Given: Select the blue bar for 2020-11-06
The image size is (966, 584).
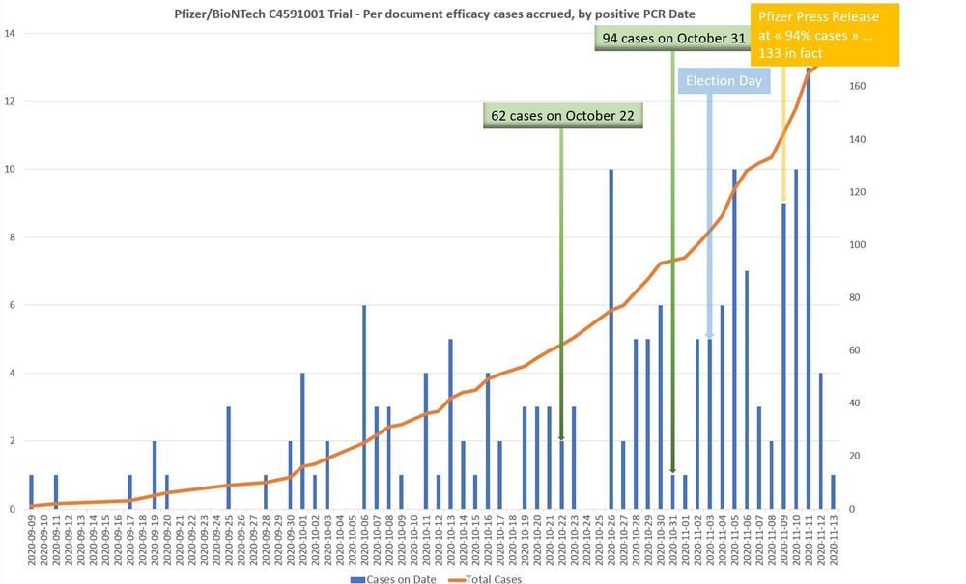Looking at the screenshot, I should pyautogui.click(x=747, y=390).
